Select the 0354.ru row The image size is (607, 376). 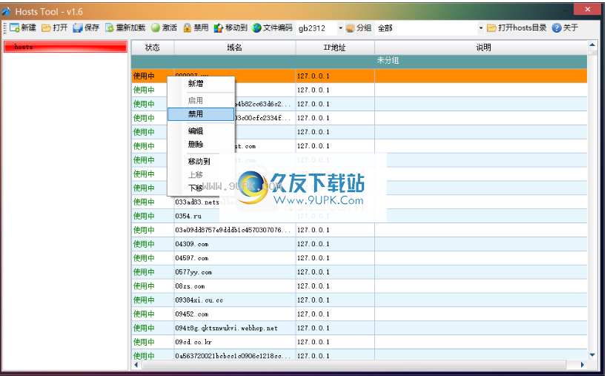[x=359, y=216]
